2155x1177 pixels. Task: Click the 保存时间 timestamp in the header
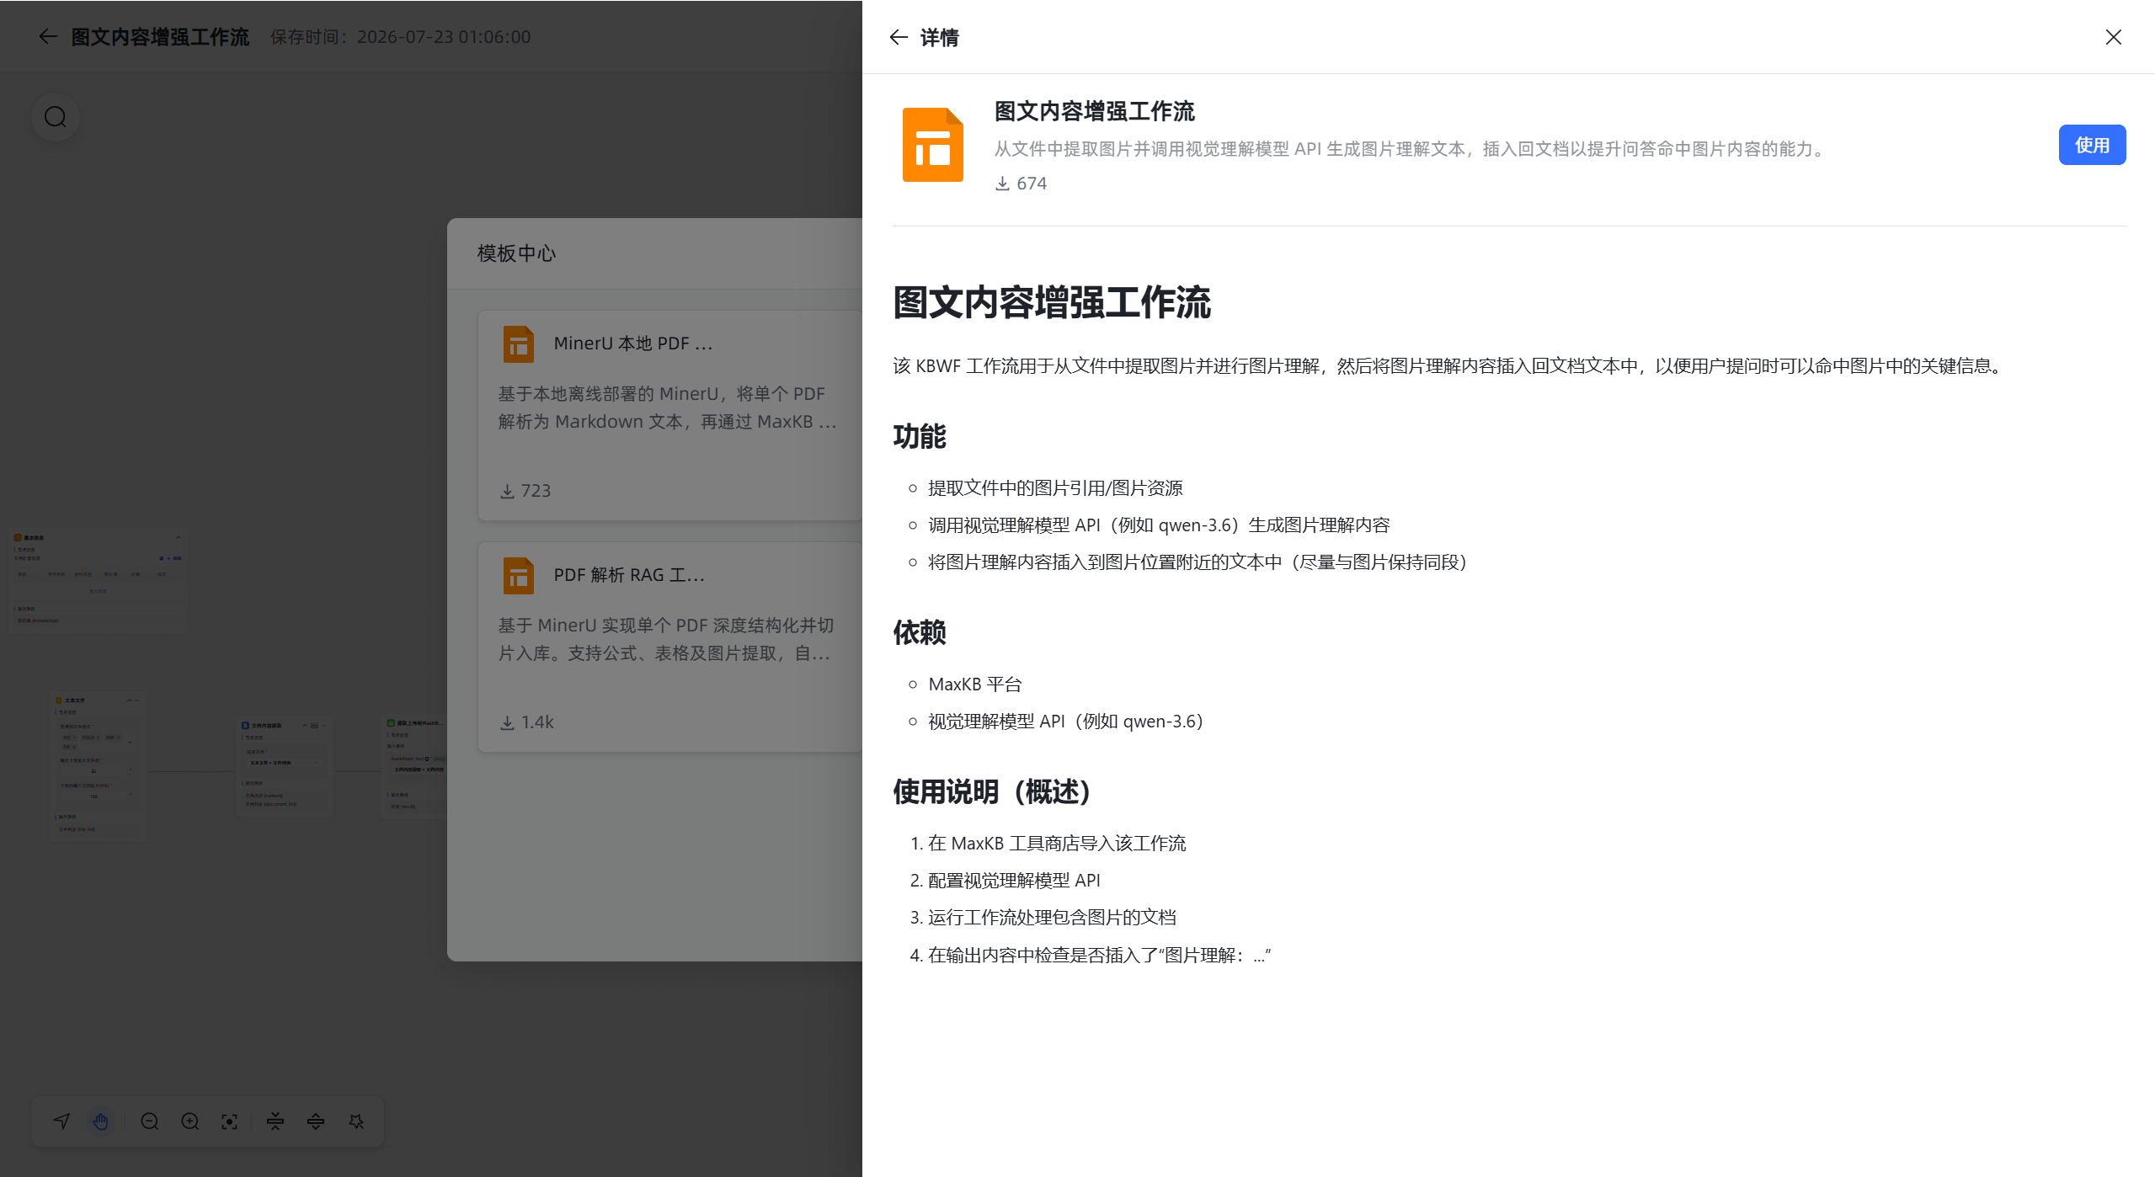pos(401,37)
